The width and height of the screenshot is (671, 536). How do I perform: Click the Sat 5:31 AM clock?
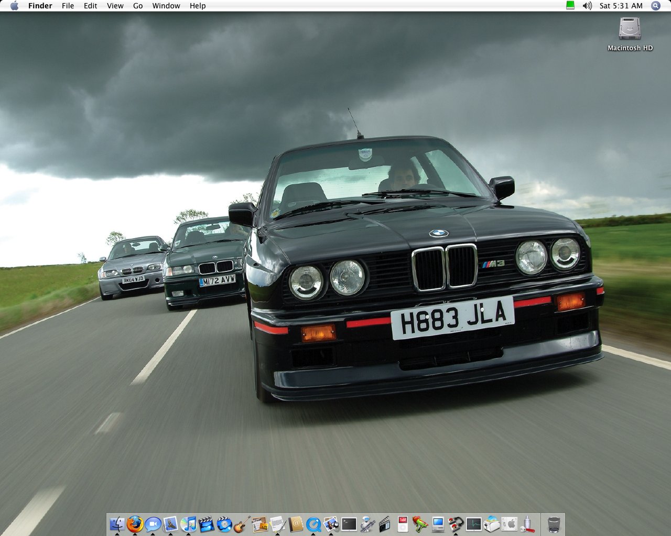click(x=621, y=6)
